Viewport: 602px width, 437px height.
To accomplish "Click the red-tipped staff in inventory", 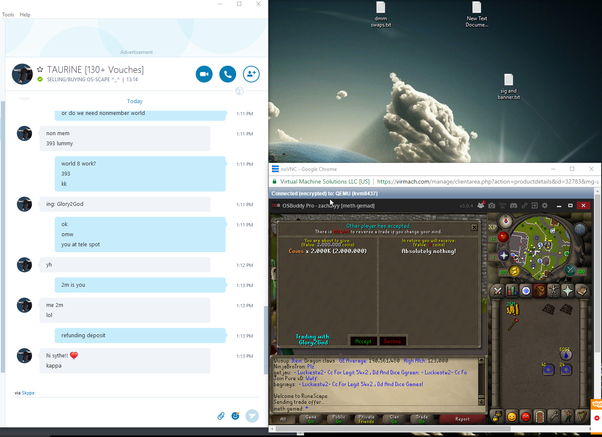I will pyautogui.click(x=512, y=324).
